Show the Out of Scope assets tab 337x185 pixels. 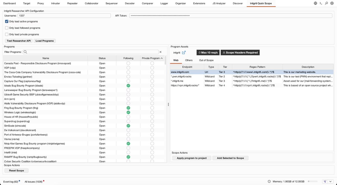pos(206,60)
